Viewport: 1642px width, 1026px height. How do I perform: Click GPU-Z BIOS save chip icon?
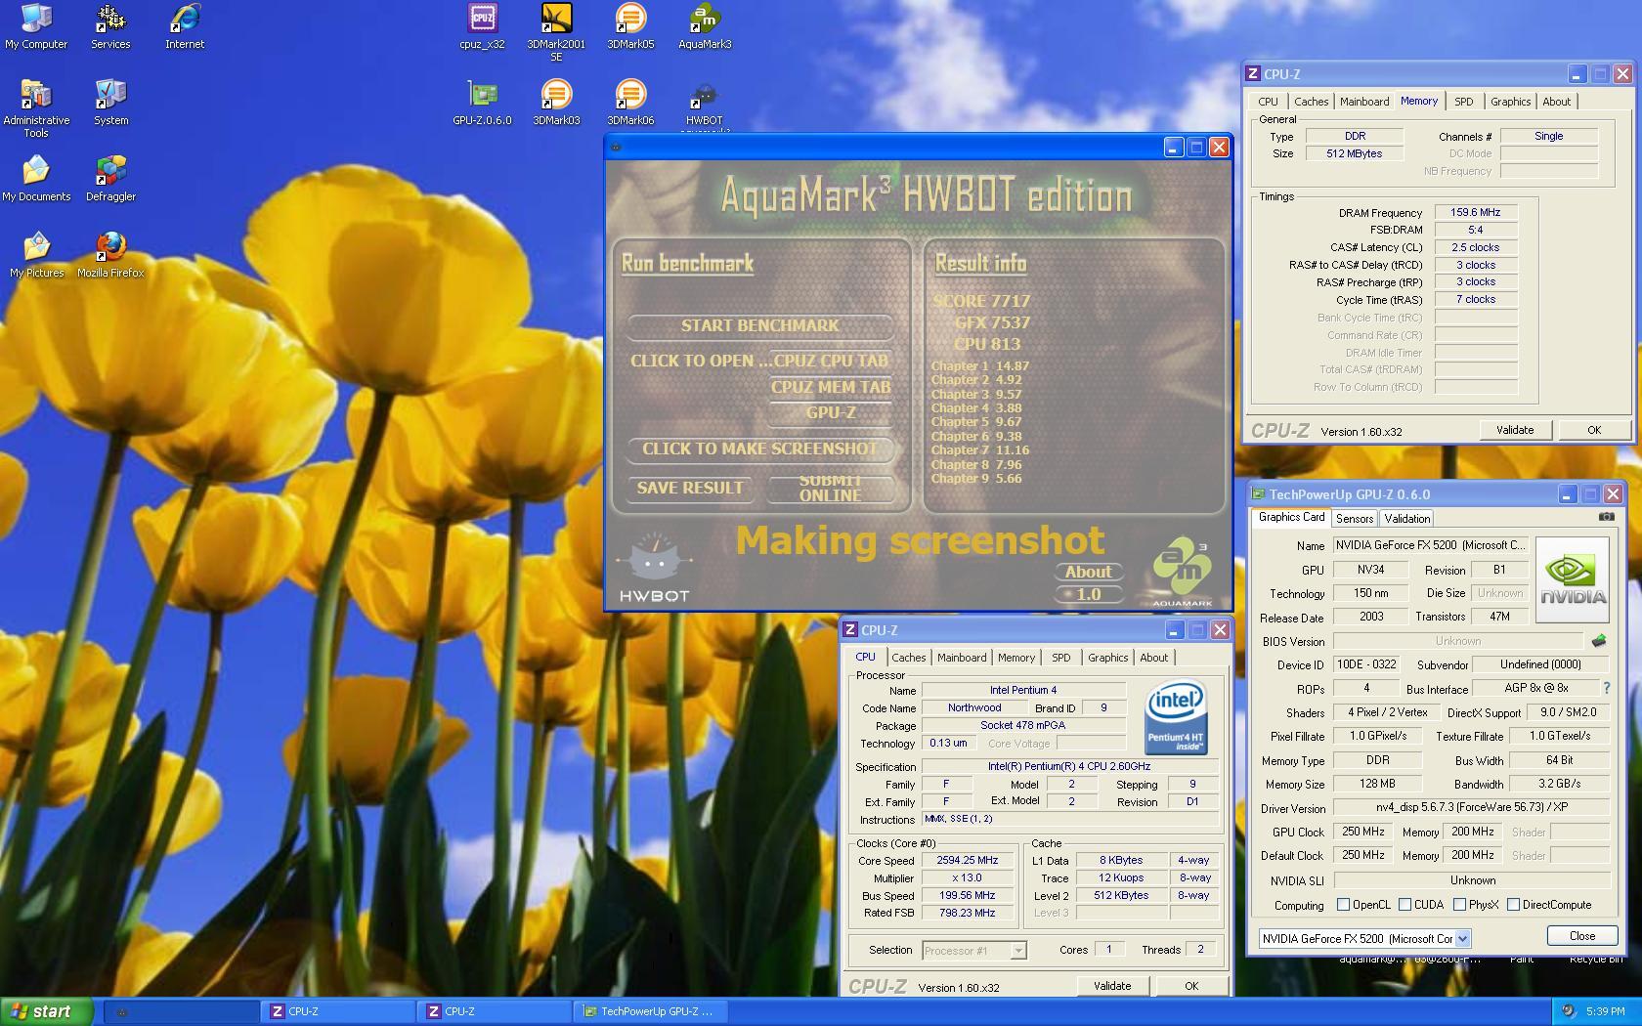click(1599, 641)
